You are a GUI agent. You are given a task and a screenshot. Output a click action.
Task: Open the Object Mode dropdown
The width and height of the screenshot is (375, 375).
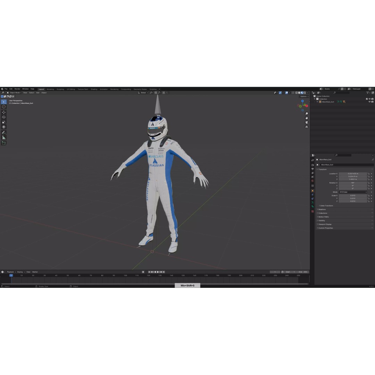pos(14,93)
